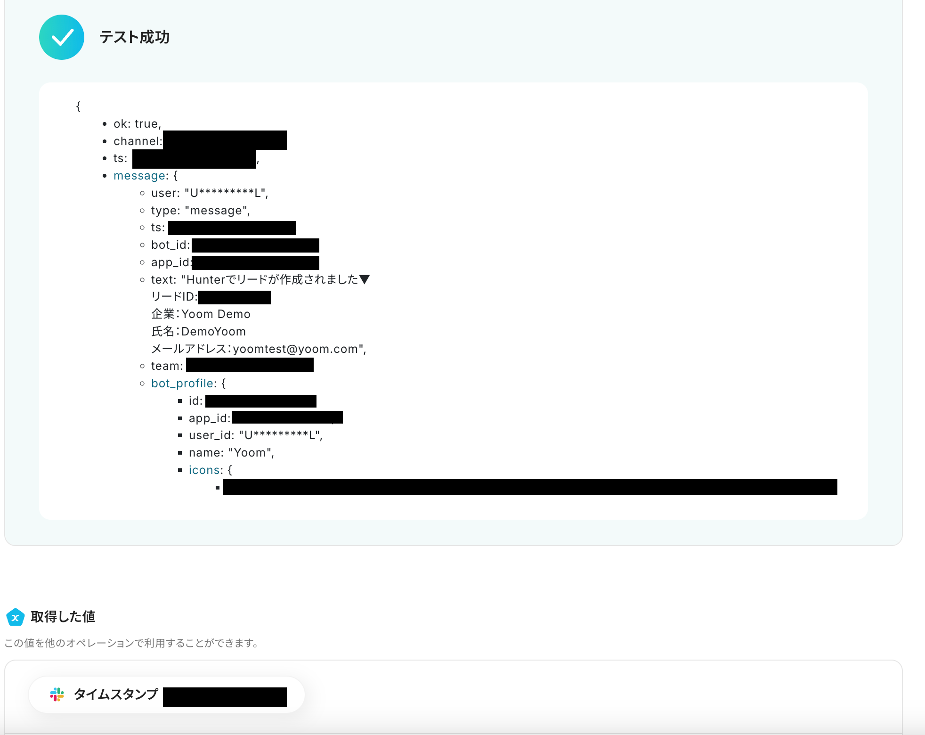Click the description 'この値を他のオペレーションで利用することができます。'
The width and height of the screenshot is (925, 735).
coord(132,644)
